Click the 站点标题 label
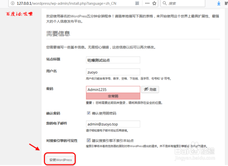 pos(53,59)
